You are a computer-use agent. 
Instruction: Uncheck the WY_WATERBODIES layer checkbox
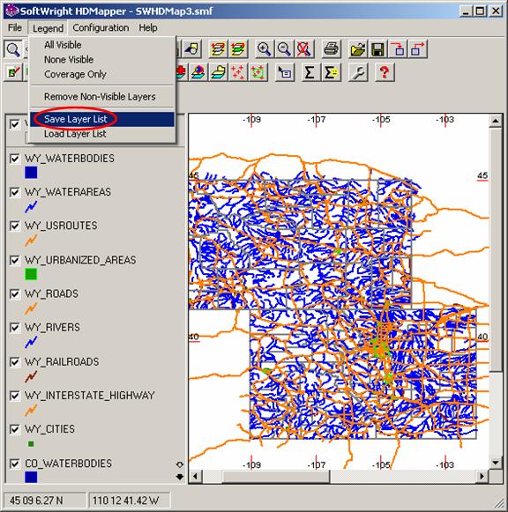(x=15, y=159)
